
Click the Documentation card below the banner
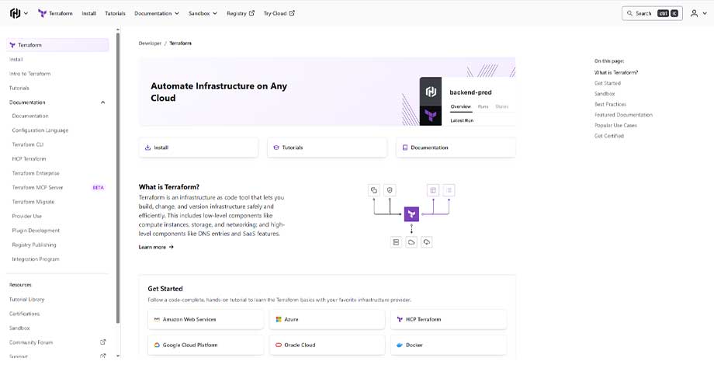[x=456, y=148]
